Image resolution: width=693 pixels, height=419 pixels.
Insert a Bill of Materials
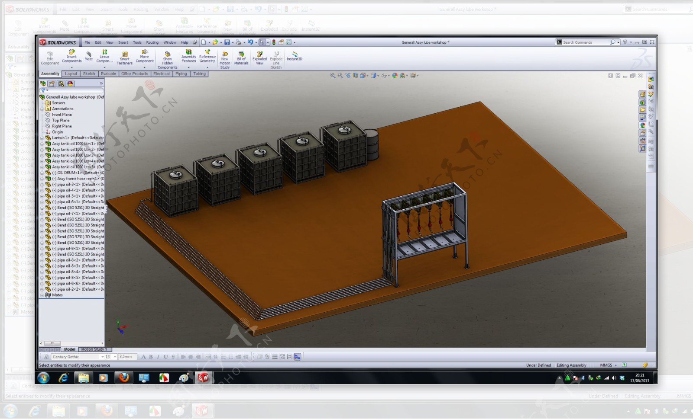(x=241, y=58)
